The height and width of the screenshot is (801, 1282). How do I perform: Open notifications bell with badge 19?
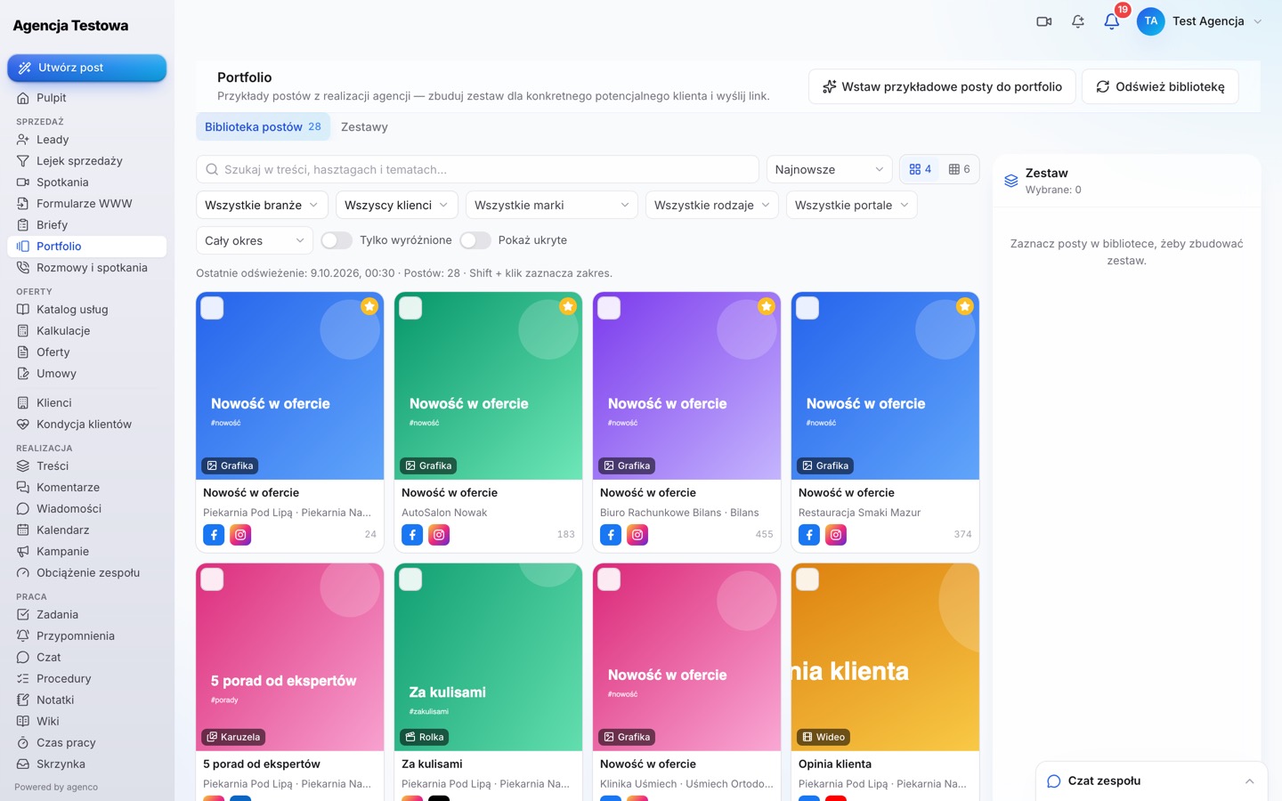point(1112,21)
